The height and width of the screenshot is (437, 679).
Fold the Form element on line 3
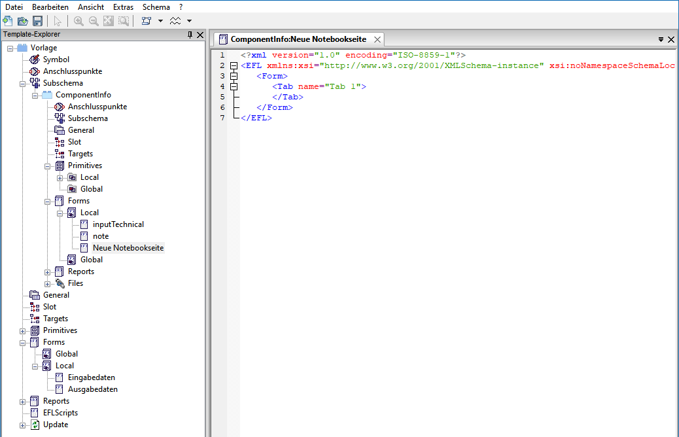tap(234, 77)
